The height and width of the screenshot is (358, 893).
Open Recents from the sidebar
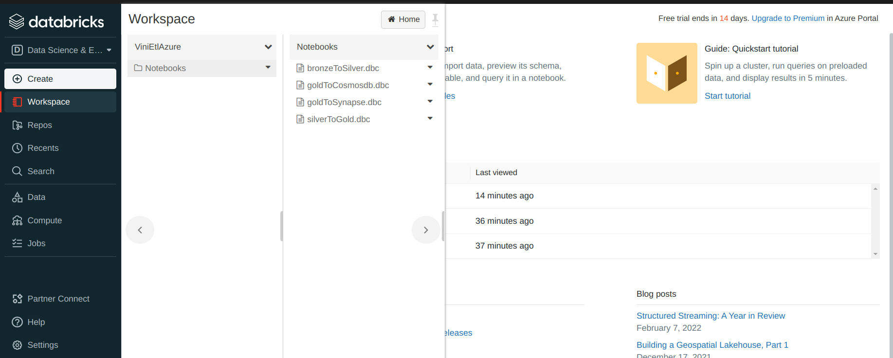pos(60,148)
